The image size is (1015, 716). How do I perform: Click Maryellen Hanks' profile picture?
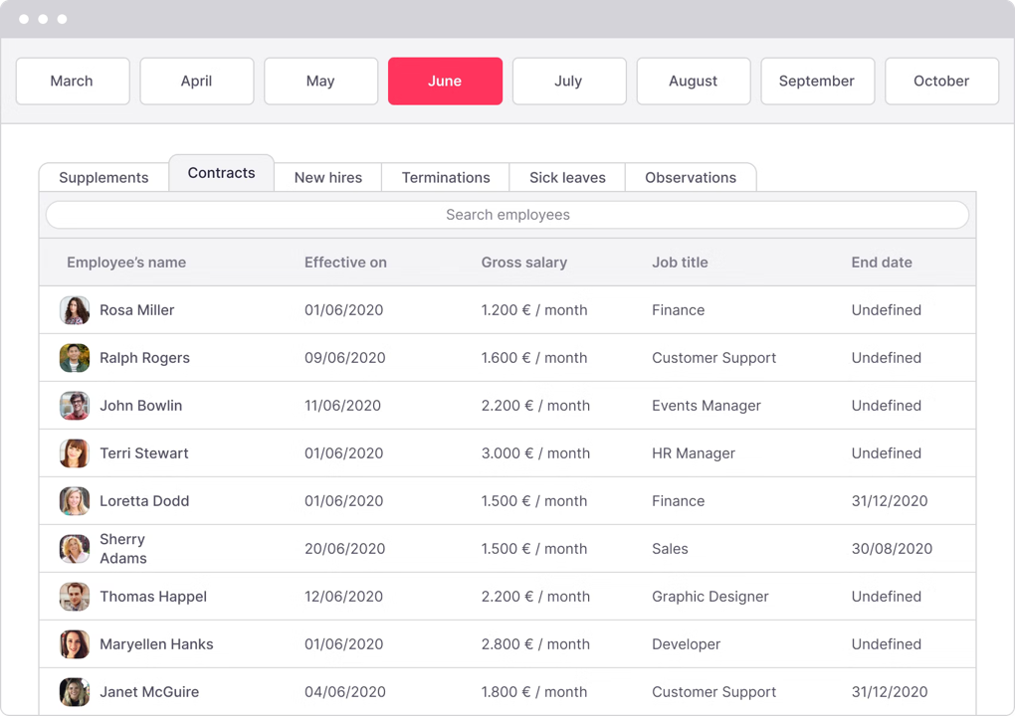coord(74,644)
